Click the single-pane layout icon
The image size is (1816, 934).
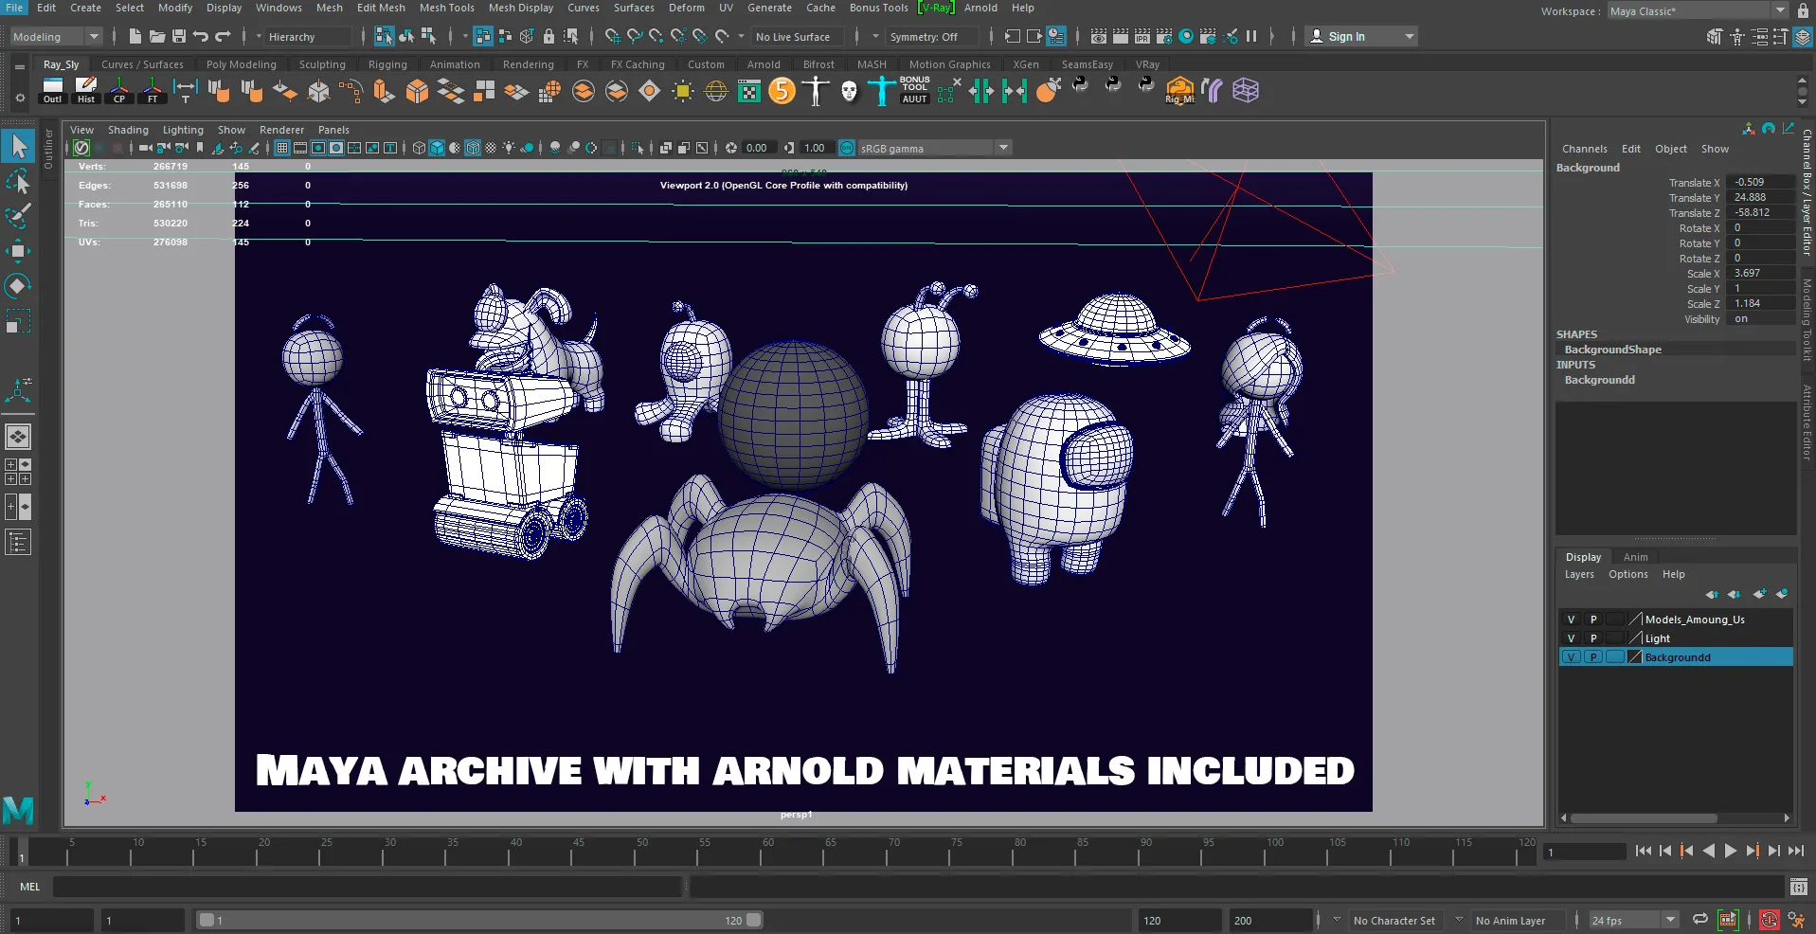tap(18, 437)
